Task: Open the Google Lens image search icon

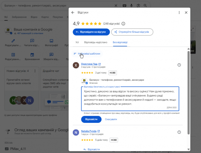Action: (x=138, y=5)
